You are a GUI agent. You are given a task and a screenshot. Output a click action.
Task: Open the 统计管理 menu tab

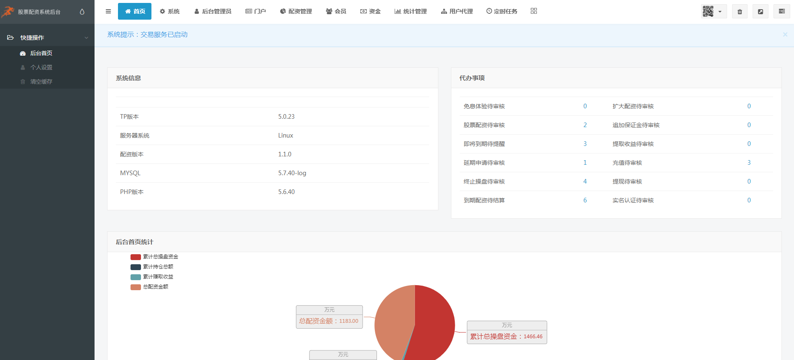pyautogui.click(x=410, y=11)
